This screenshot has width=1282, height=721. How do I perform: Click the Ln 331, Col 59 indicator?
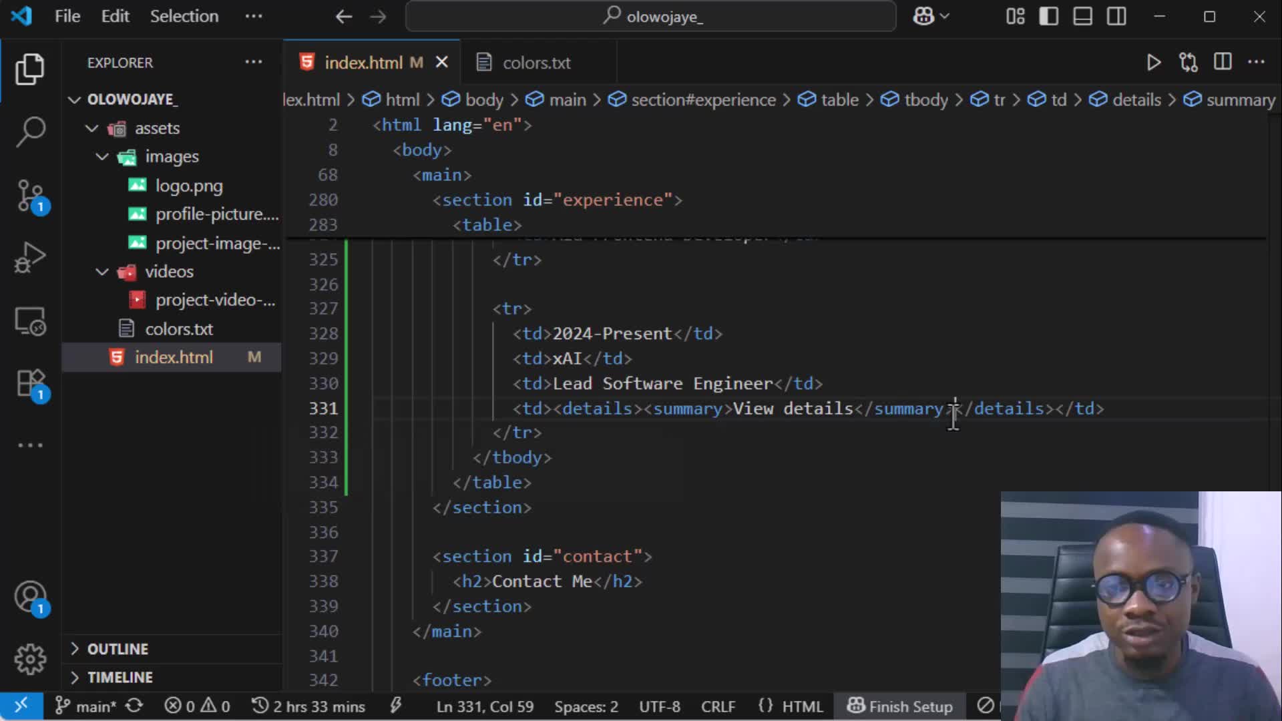coord(485,706)
